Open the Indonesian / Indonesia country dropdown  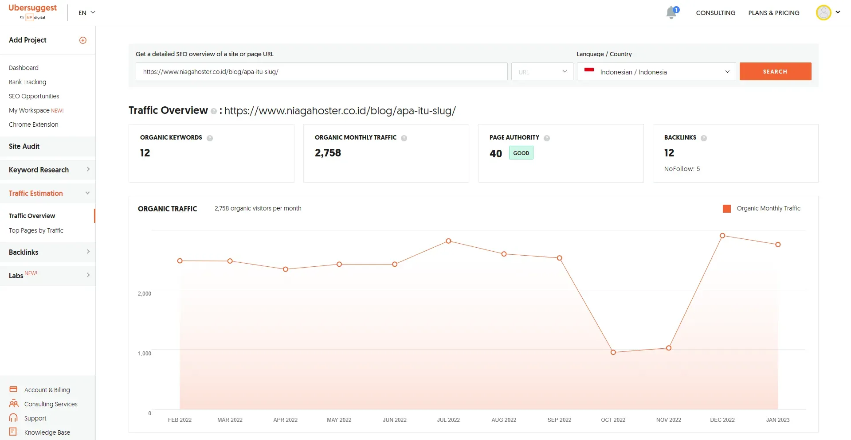click(656, 72)
